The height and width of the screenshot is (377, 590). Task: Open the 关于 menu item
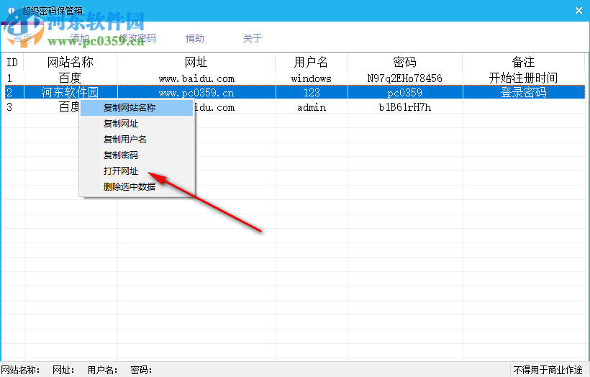pyautogui.click(x=252, y=38)
